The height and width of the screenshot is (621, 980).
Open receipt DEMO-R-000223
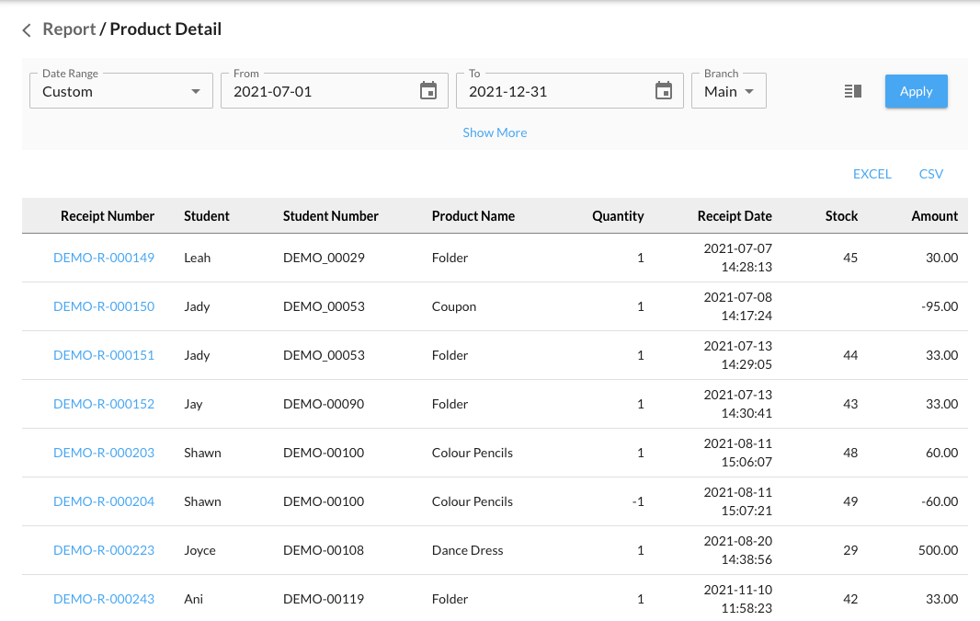pos(104,550)
